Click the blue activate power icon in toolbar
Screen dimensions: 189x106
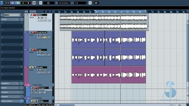(1, 3)
